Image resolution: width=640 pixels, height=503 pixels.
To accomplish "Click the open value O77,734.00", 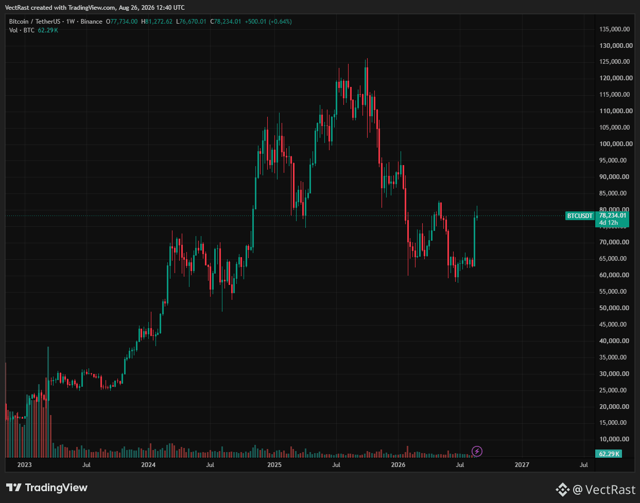I will tap(122, 22).
